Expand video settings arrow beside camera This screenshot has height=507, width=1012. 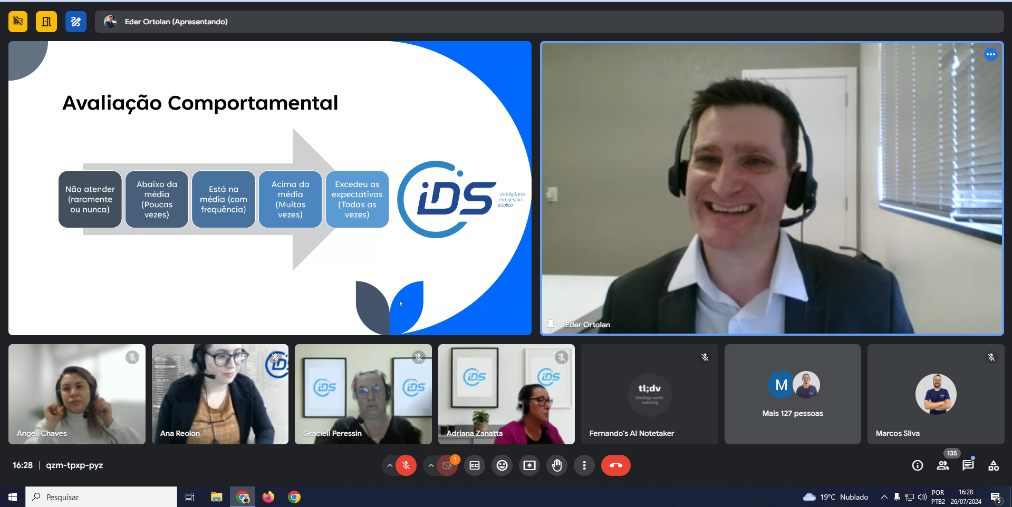[x=431, y=465]
